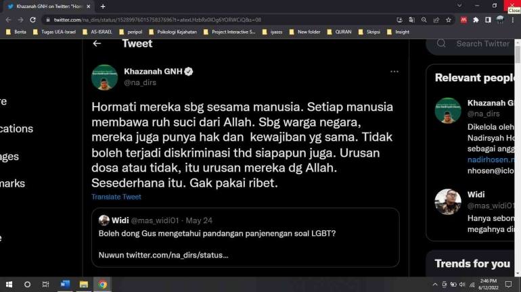Reload the page

coord(32,20)
